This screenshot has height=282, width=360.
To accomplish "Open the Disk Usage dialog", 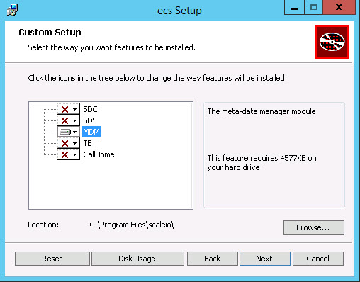I will pos(137,259).
